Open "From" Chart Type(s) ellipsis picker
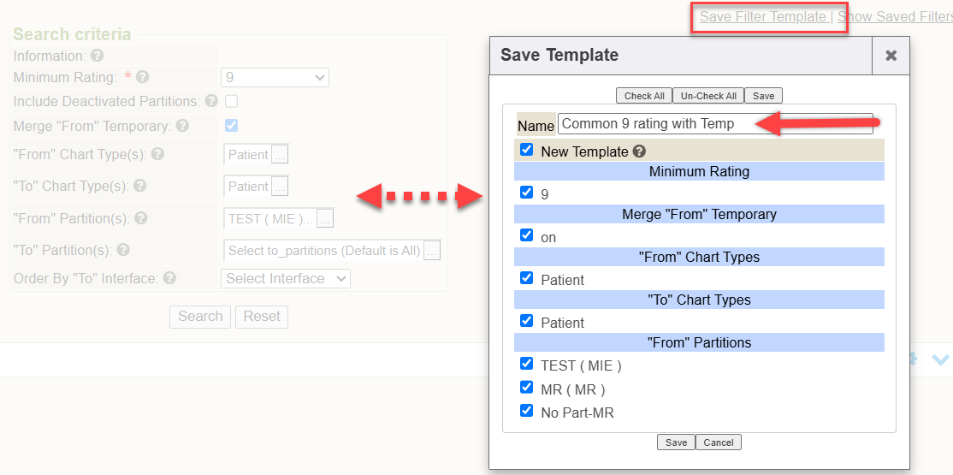This screenshot has height=475, width=953. tap(280, 154)
